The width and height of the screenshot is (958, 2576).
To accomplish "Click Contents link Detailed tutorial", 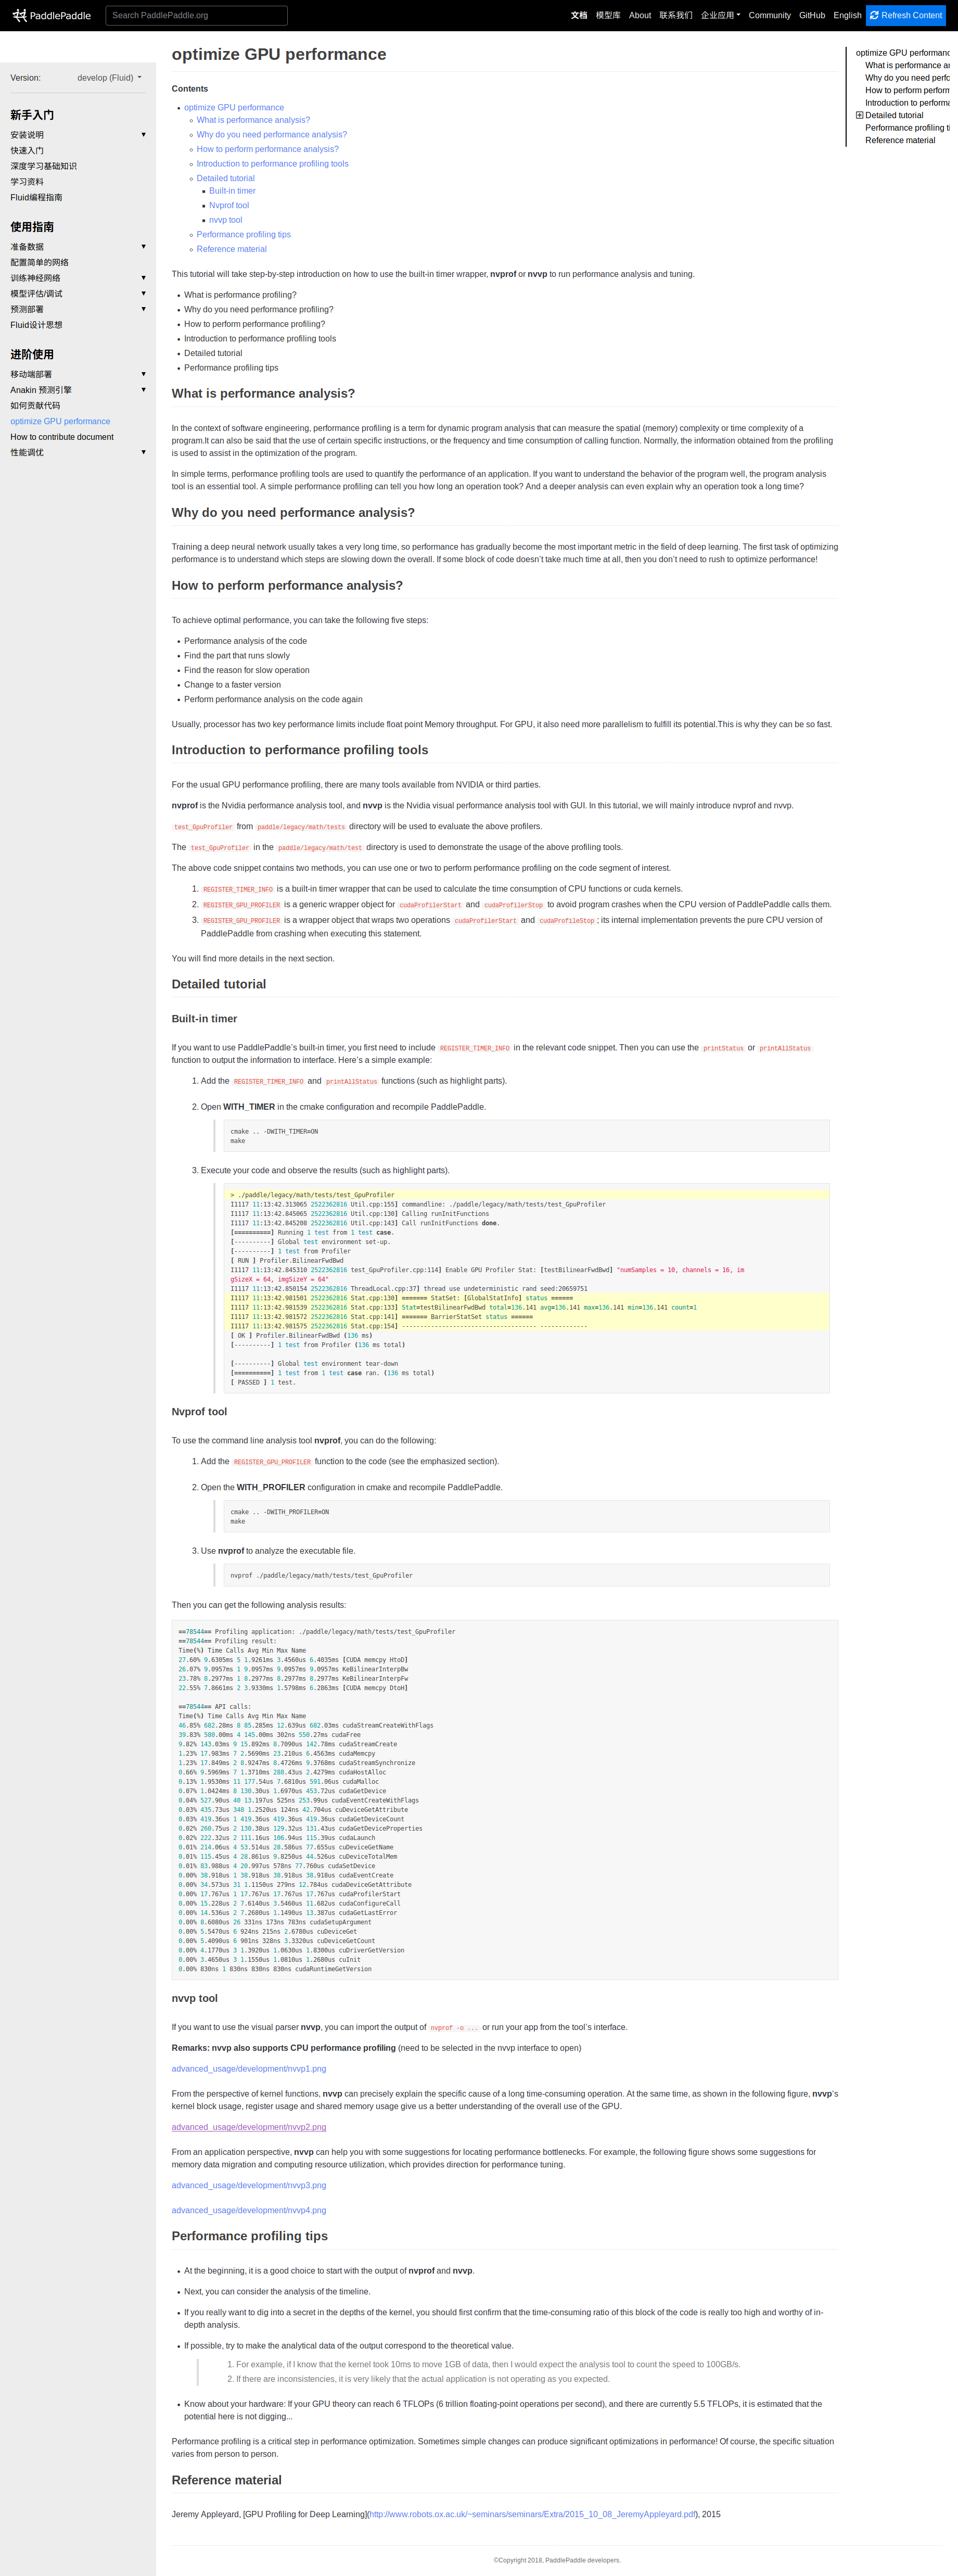I will 225,178.
